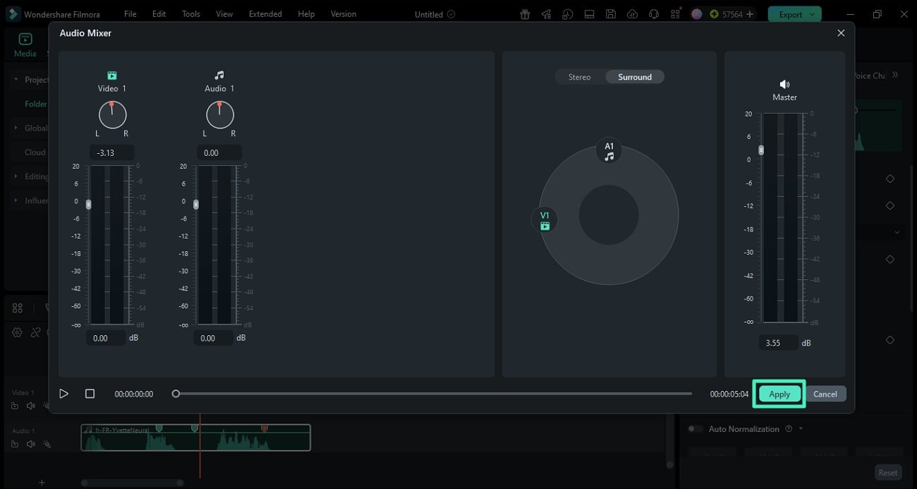The height and width of the screenshot is (489, 917).
Task: Click the Audio 1 track magic wand icon
Action: tap(47, 444)
